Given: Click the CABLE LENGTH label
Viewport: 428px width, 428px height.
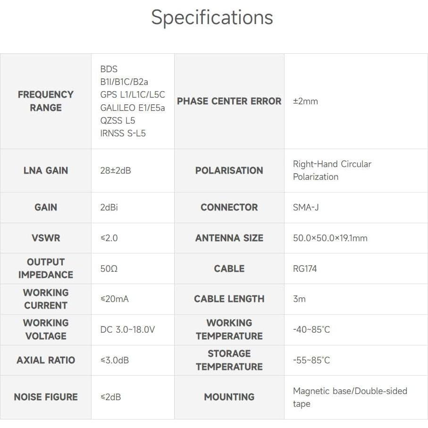Looking at the screenshot, I should 229,299.
